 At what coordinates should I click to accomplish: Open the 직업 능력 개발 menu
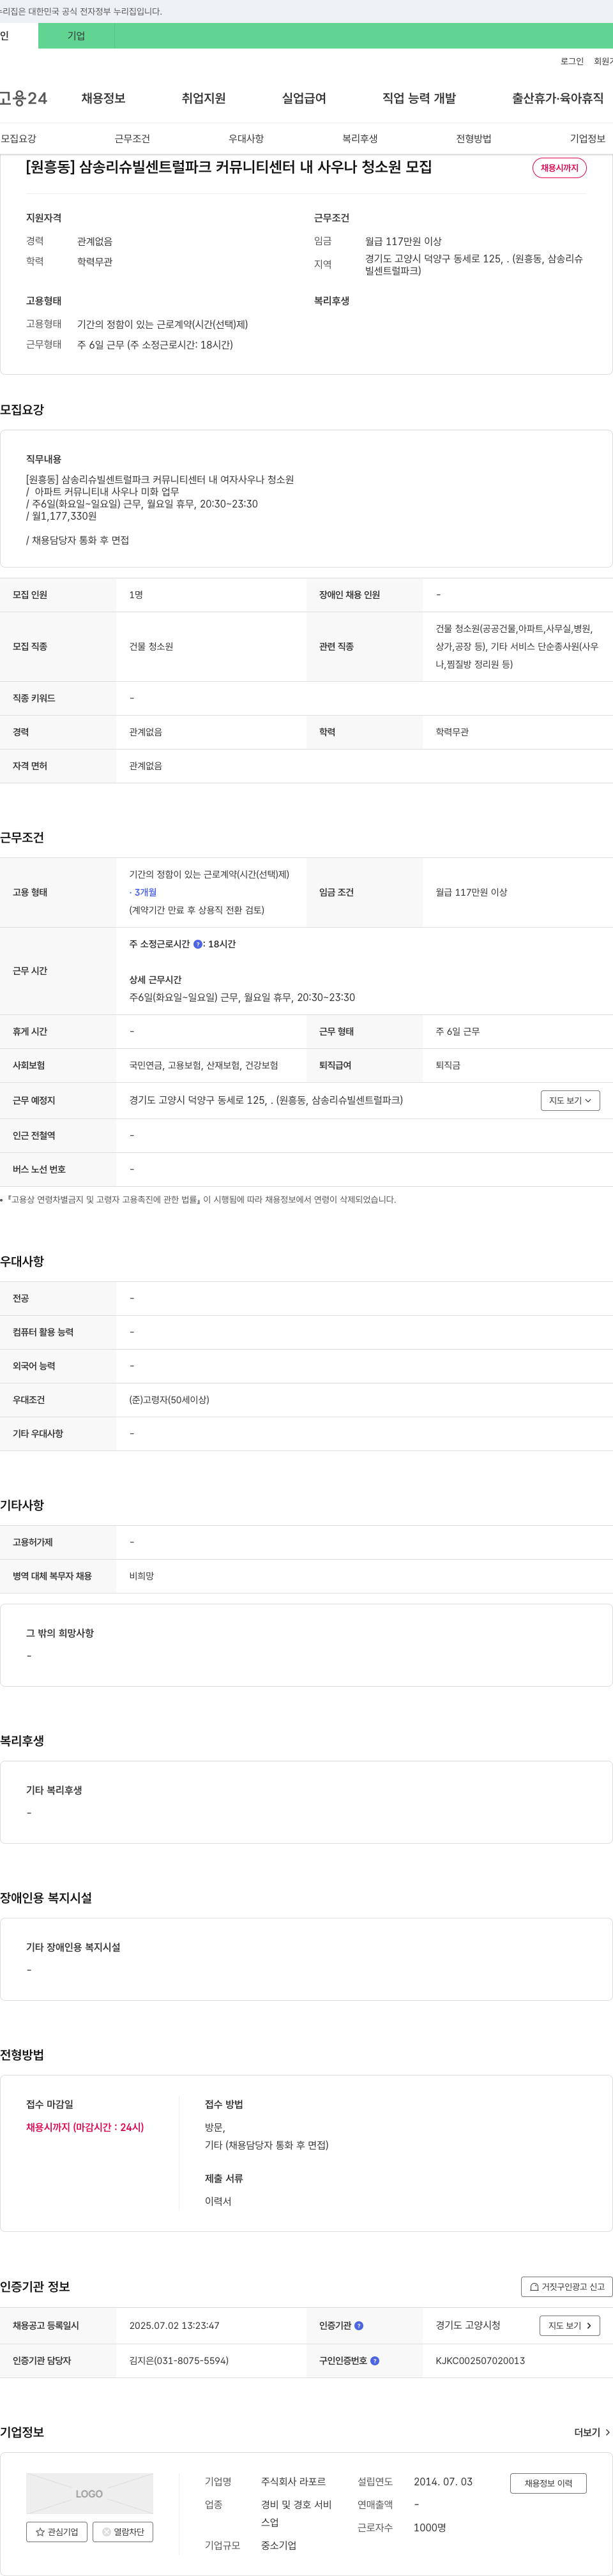(x=419, y=98)
